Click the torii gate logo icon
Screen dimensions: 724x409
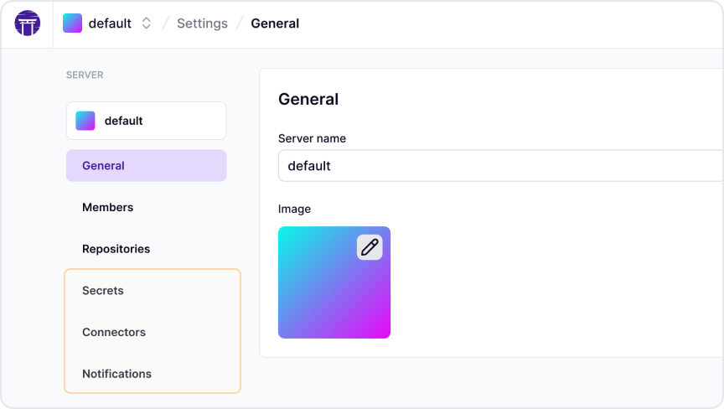(28, 23)
